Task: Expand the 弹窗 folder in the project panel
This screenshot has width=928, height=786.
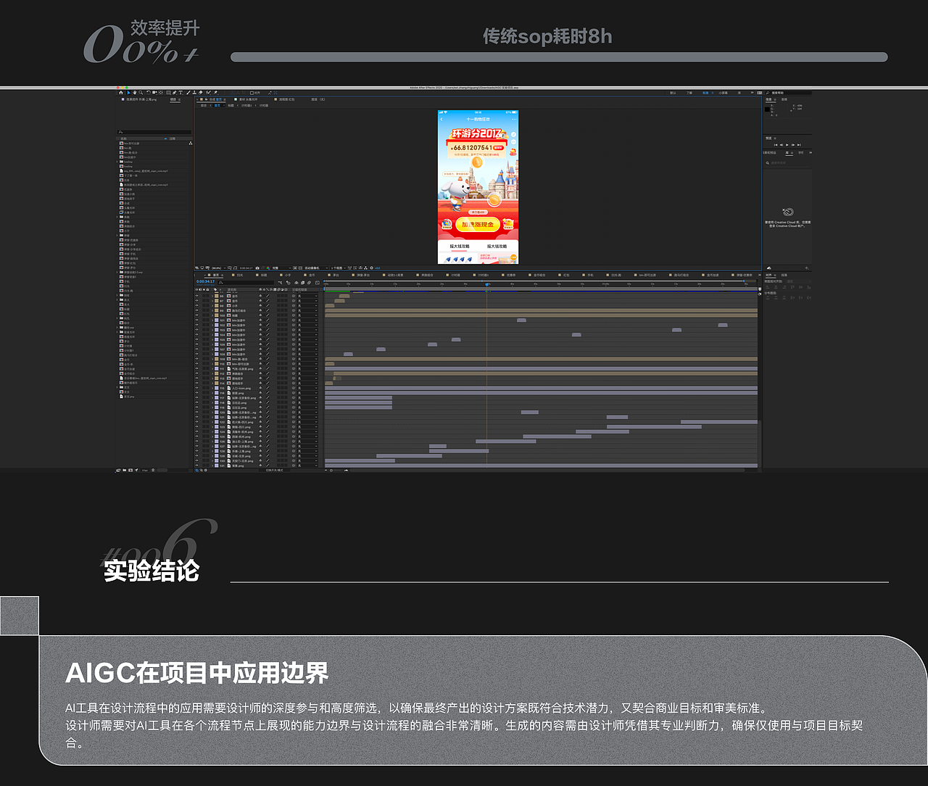Action: pyautogui.click(x=117, y=236)
